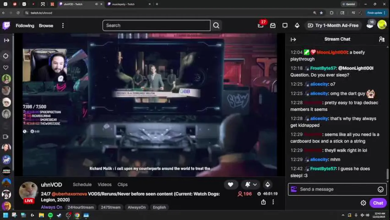This screenshot has width=390, height=220.
Task: Select the English tag
Action: [x=159, y=207]
